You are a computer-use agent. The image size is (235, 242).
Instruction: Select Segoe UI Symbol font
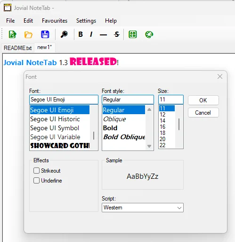click(x=60, y=128)
